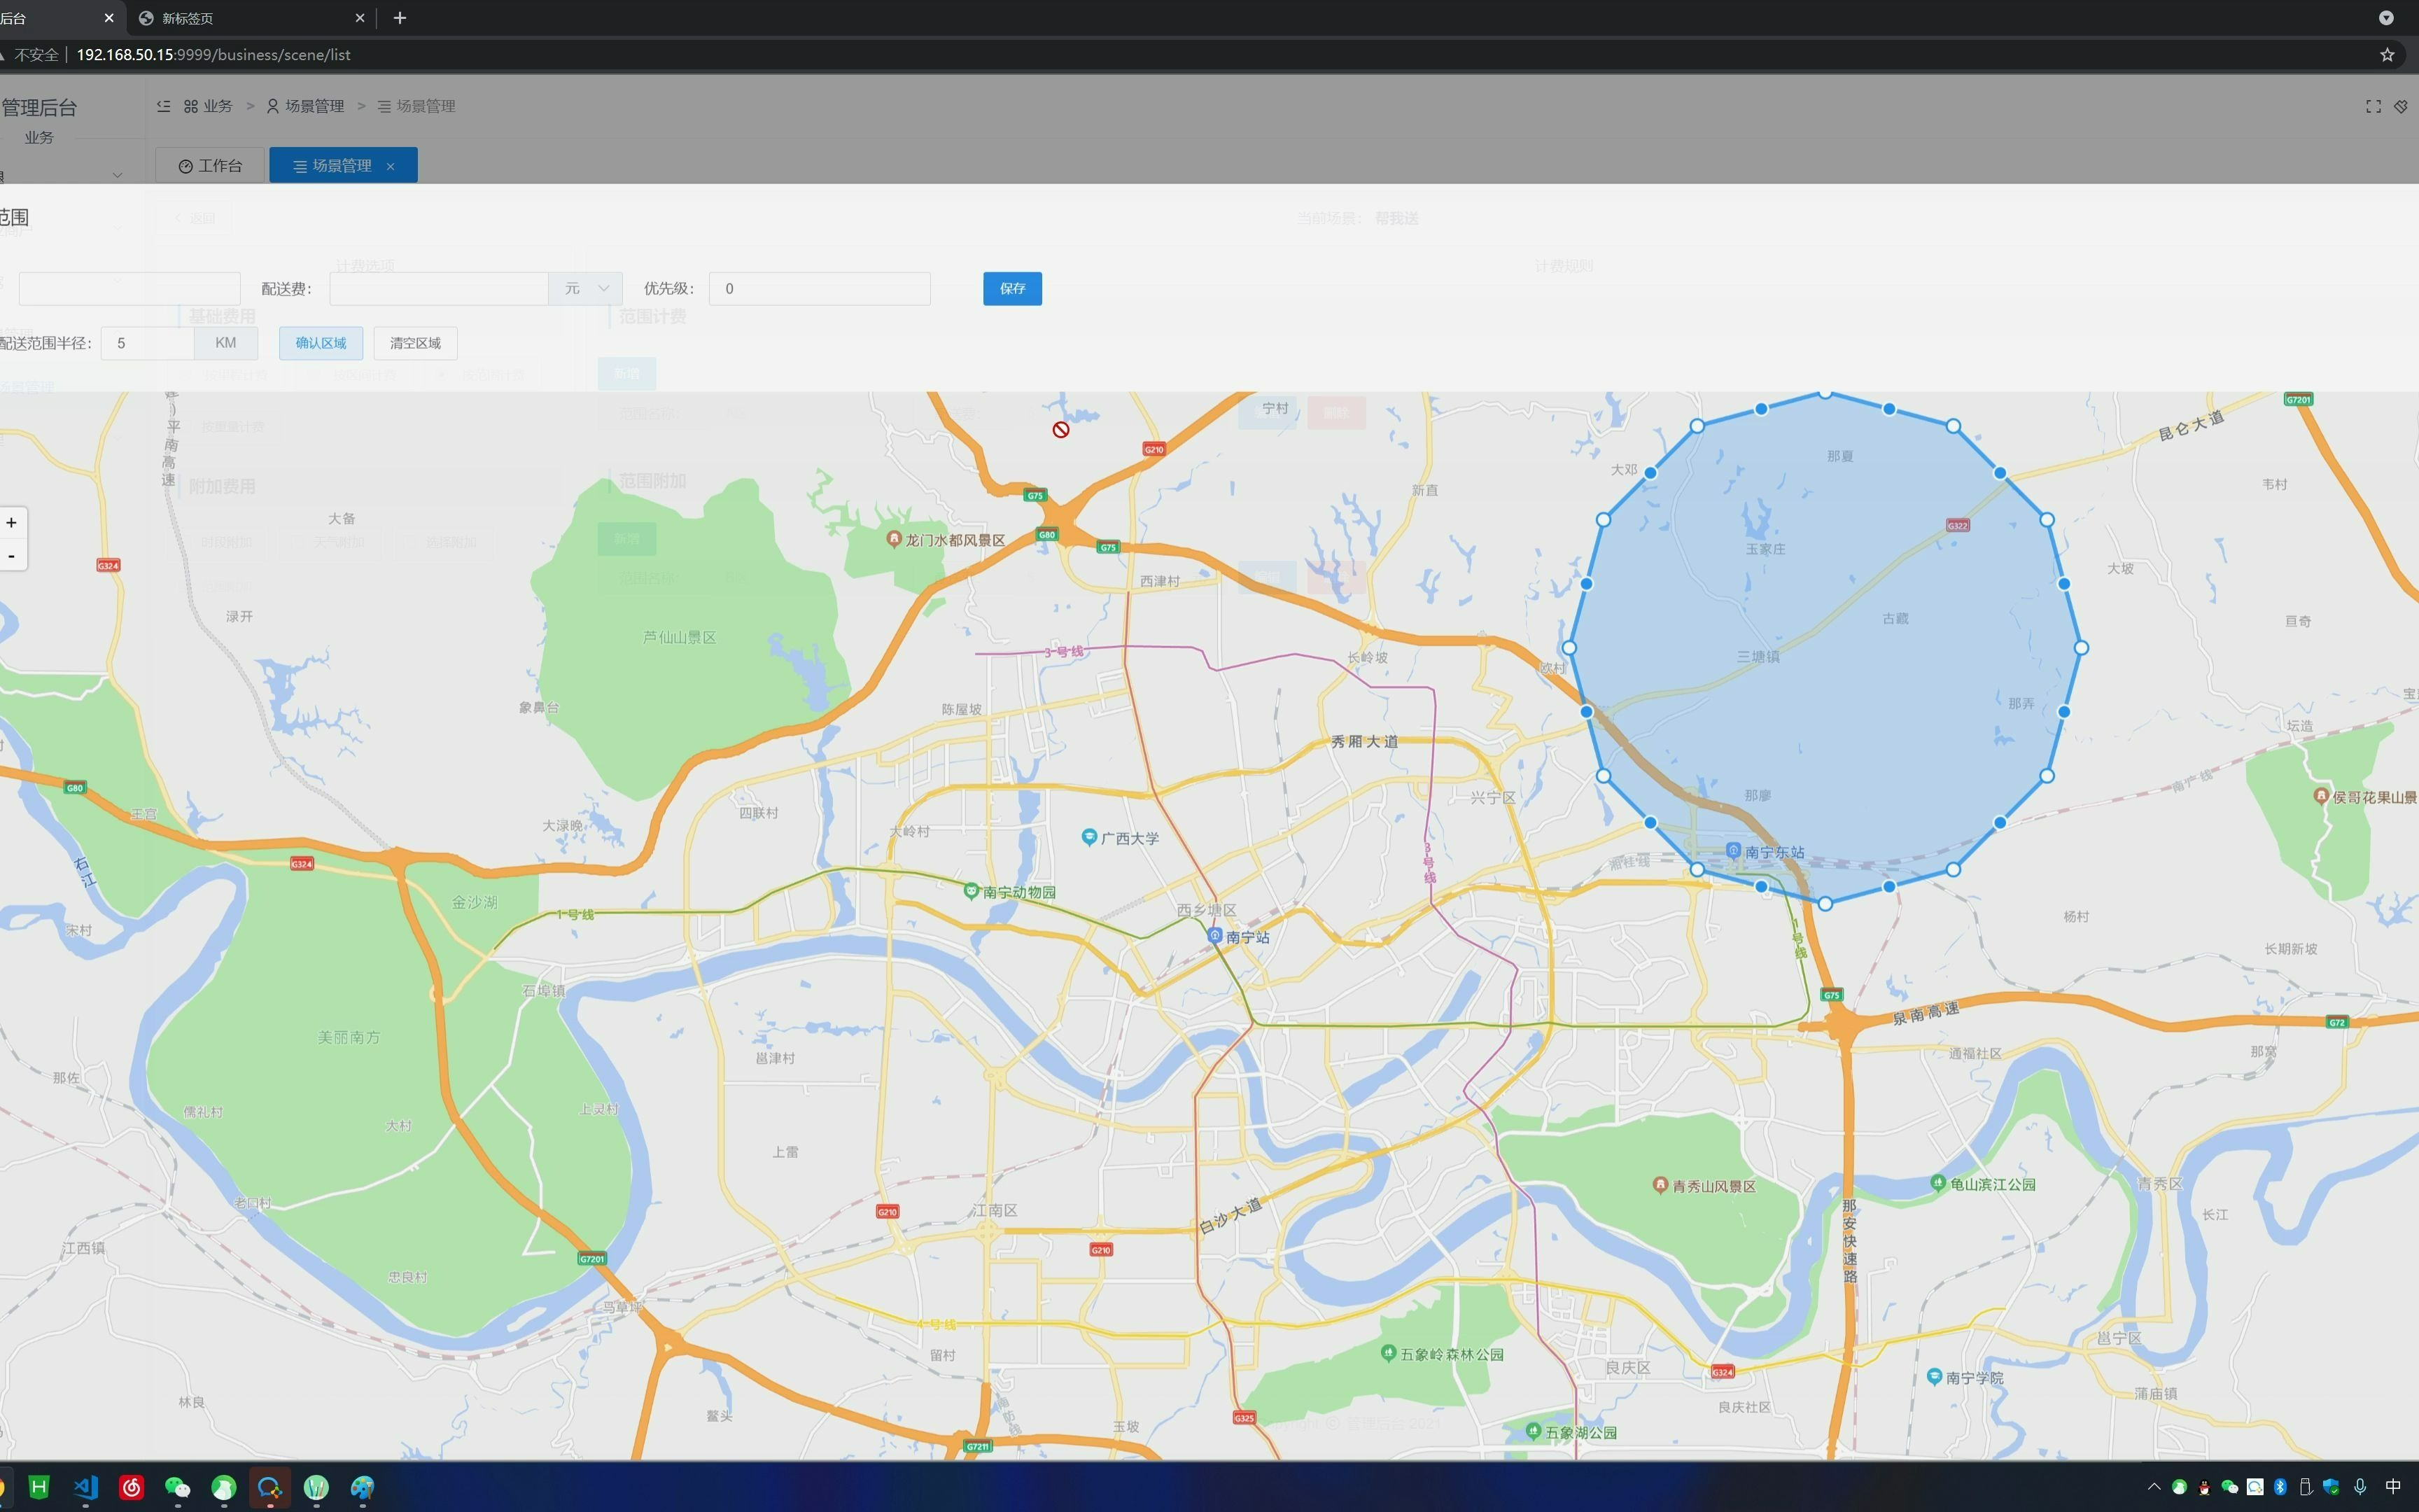Image resolution: width=2419 pixels, height=1512 pixels.
Task: Open theme settings icon in header
Action: coord(2401,106)
